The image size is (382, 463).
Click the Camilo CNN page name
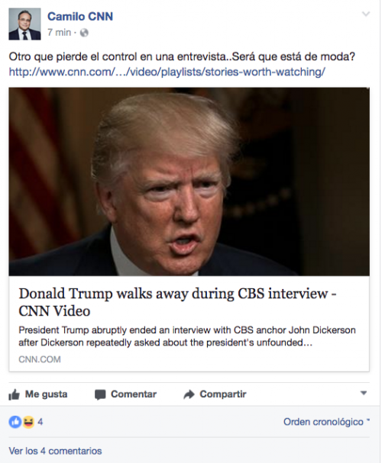pos(80,17)
